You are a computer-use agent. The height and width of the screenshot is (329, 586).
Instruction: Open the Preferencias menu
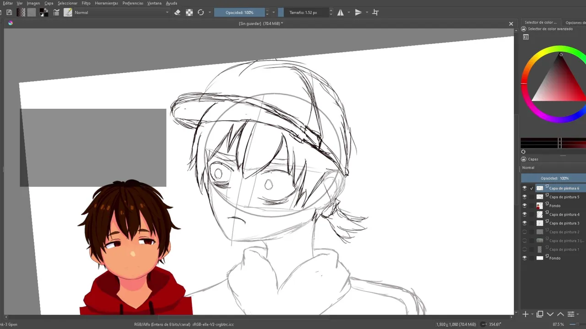click(133, 3)
